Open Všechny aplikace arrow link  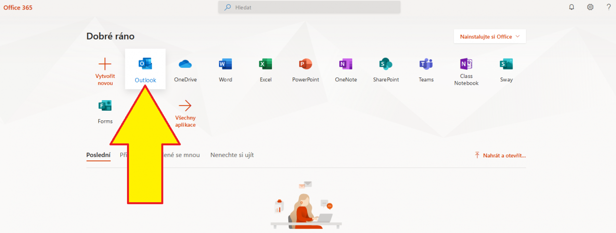tap(185, 113)
